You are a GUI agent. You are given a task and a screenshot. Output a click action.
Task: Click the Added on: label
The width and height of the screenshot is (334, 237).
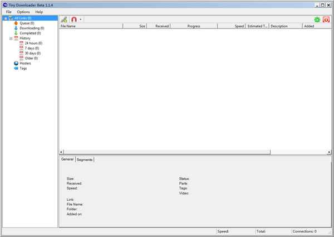75,214
